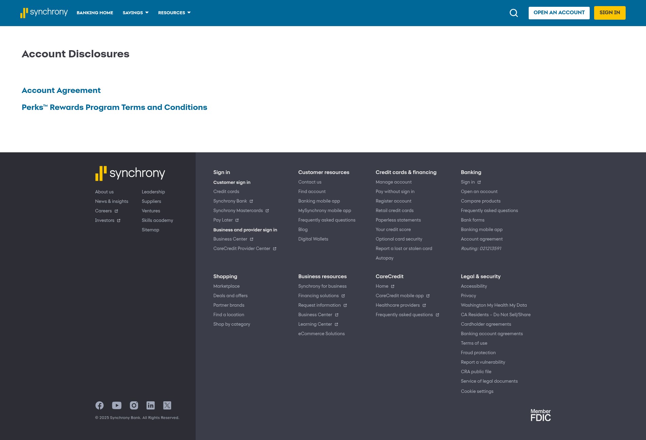Screen dimensions: 646x440
Task: Open Learning Center link
Action: (318, 324)
